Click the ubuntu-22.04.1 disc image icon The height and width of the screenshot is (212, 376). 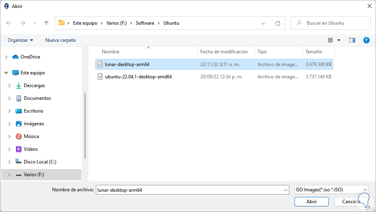point(100,77)
